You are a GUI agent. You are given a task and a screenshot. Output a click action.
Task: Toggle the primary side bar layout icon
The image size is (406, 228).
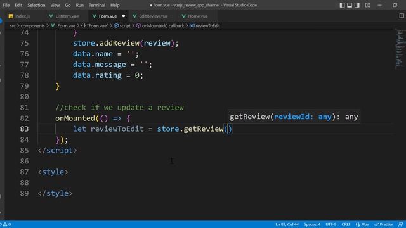342,5
